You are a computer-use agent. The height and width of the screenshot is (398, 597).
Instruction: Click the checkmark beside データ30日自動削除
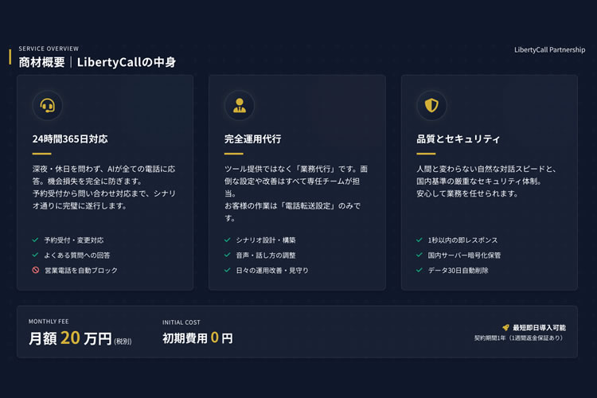(x=419, y=271)
